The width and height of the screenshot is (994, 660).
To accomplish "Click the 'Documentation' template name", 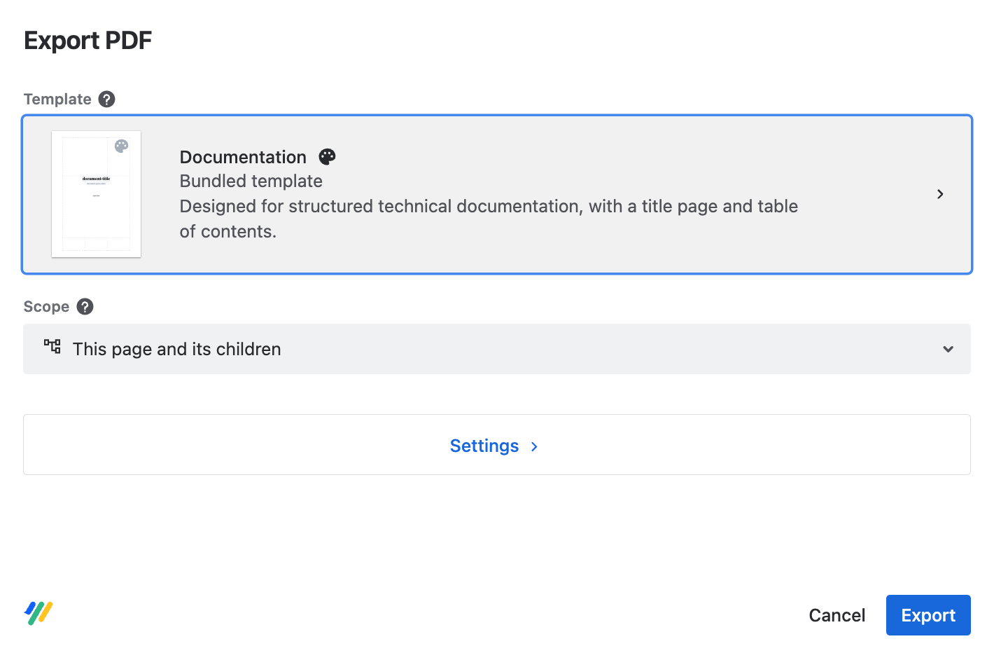I will pyautogui.click(x=243, y=157).
